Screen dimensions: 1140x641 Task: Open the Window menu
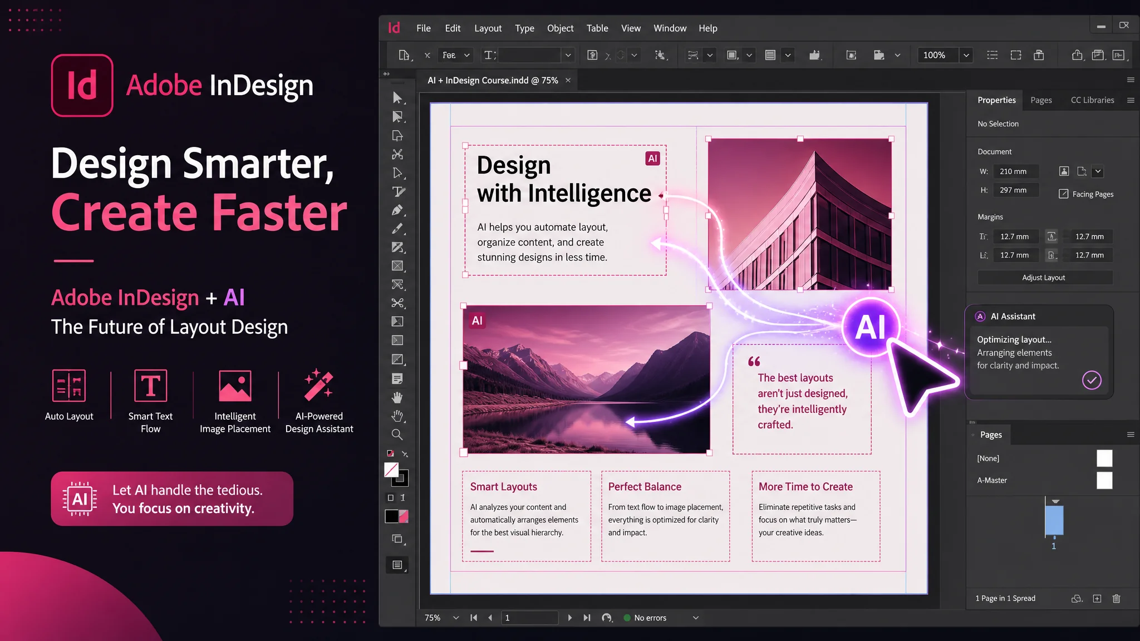click(x=670, y=28)
